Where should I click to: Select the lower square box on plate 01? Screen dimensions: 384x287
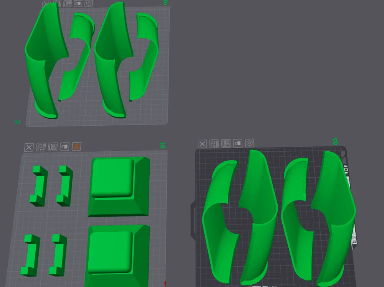[x=117, y=256]
